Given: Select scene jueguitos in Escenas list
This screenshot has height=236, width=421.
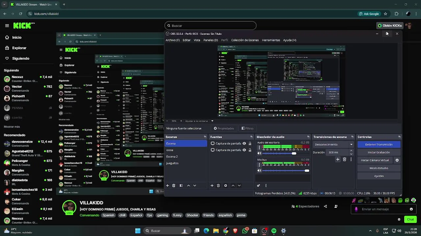Looking at the screenshot, I should point(186,163).
